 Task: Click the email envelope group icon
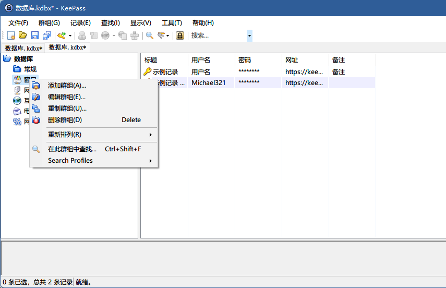point(17,111)
